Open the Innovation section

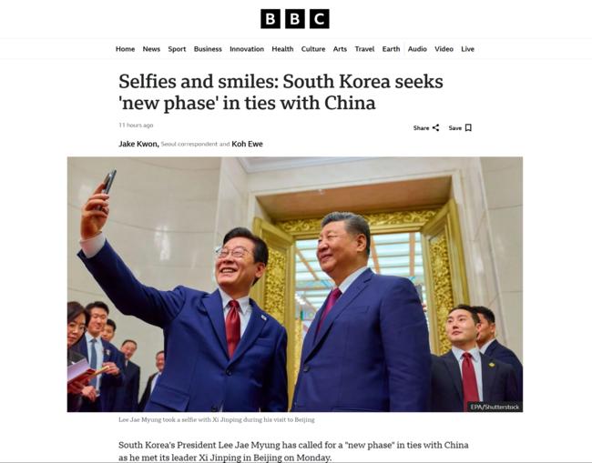point(247,49)
